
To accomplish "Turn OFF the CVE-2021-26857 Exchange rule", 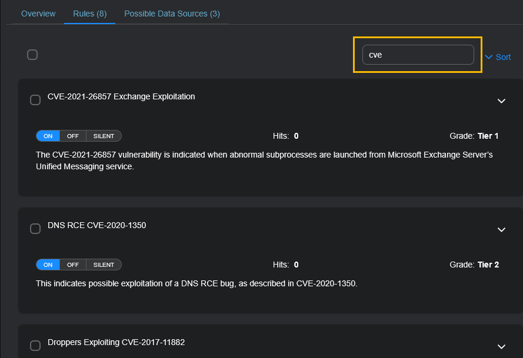I will tap(73, 136).
